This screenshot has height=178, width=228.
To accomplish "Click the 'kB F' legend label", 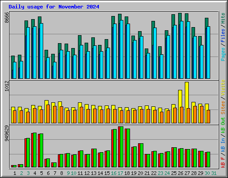I will click(223, 162).
